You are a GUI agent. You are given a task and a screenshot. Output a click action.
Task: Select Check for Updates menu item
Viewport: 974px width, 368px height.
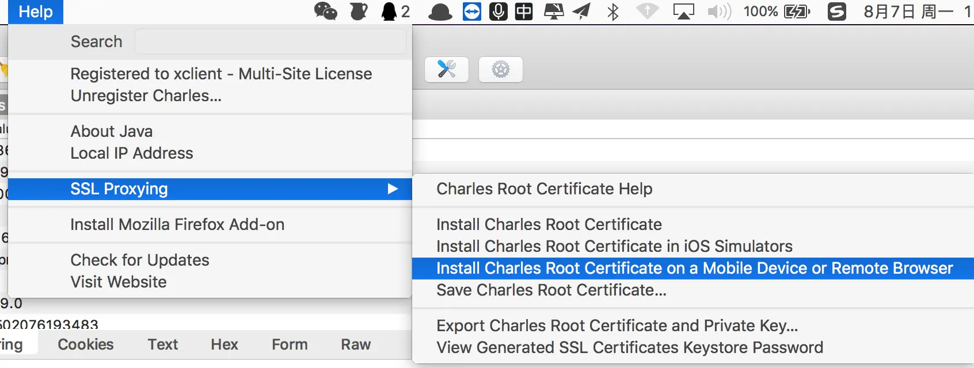[x=140, y=260]
